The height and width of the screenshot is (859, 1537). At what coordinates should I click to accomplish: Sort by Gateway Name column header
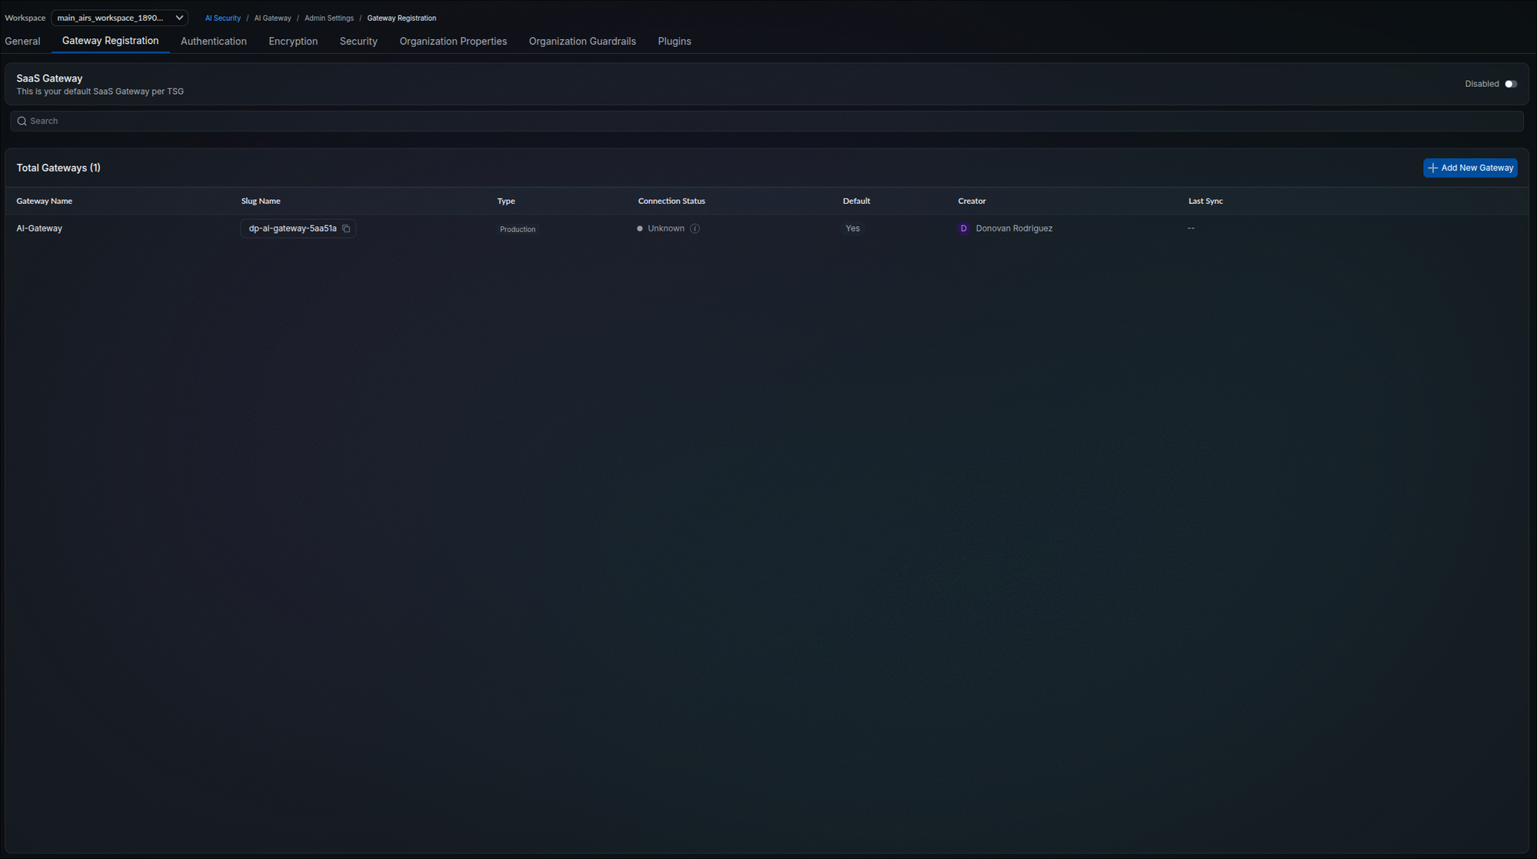pyautogui.click(x=45, y=201)
